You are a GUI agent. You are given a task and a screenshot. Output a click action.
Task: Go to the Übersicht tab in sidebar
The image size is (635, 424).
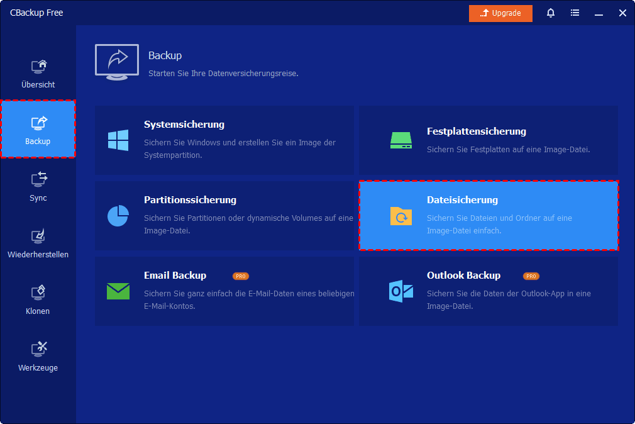click(38, 73)
